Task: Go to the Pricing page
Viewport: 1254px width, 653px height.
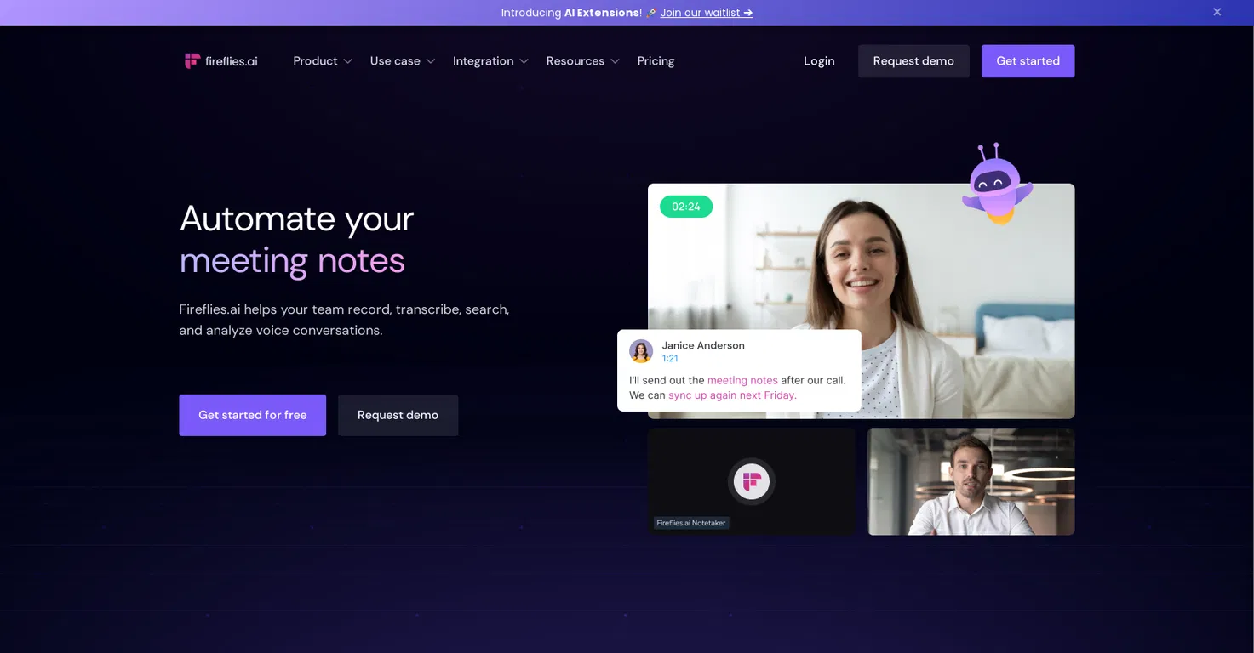Action: 656,61
